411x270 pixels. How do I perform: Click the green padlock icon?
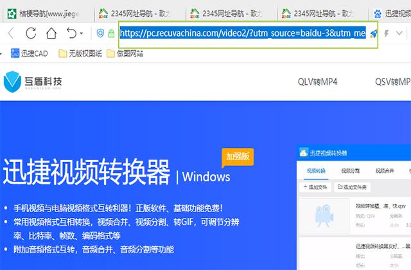pos(111,33)
